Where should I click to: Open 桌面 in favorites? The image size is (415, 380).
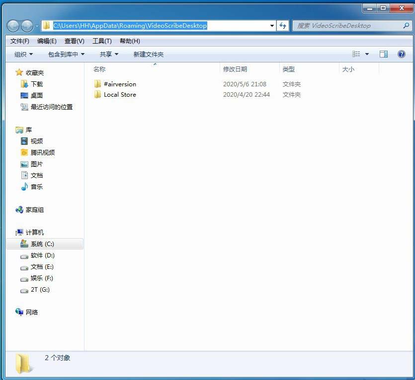click(36, 95)
